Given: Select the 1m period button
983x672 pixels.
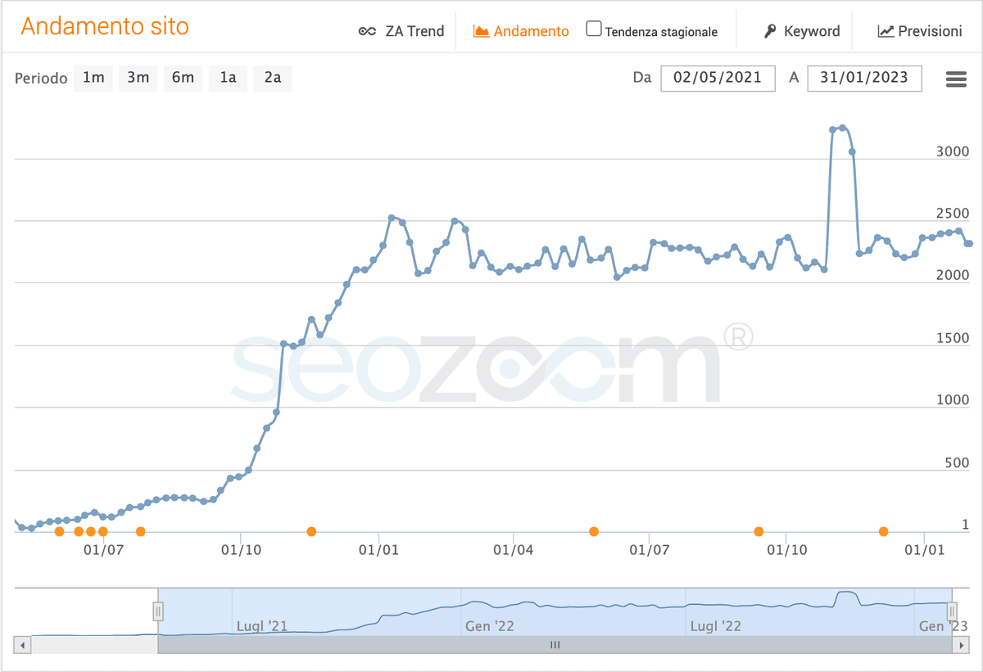Looking at the screenshot, I should pyautogui.click(x=93, y=78).
